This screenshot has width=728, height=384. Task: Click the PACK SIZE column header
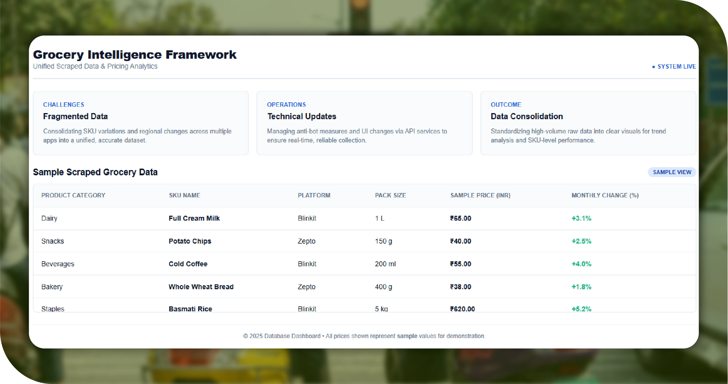390,195
